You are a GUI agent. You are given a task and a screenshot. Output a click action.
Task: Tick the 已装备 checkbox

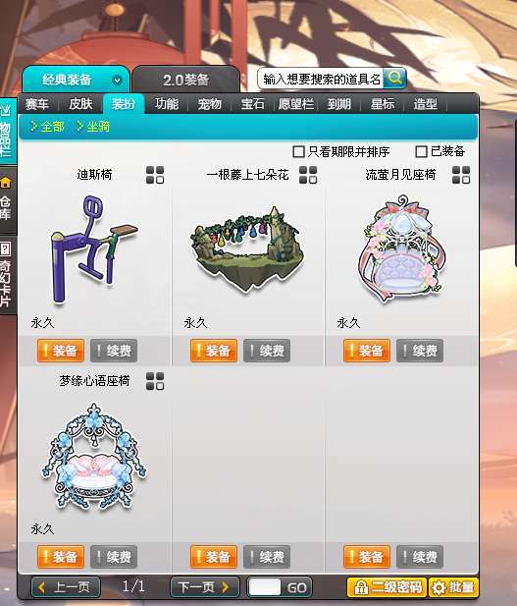(421, 151)
